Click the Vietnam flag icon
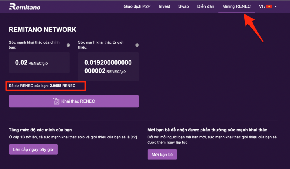The width and height of the screenshot is (290, 169). [x=269, y=6]
